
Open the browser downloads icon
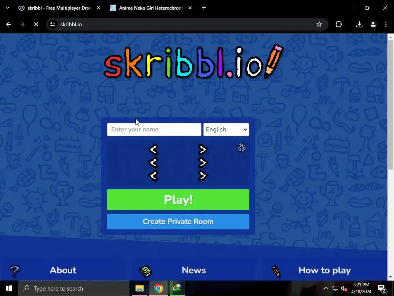[x=359, y=24]
